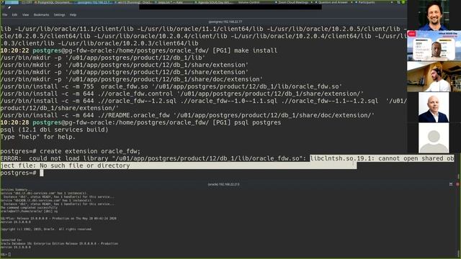The width and height of the screenshot is (461, 259).
Task: Click the postgres 192.168.22.77 pane title
Action: (x=225, y=22)
